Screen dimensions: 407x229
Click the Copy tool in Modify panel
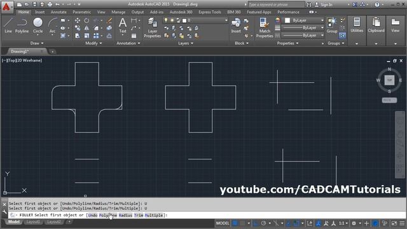pos(78,28)
